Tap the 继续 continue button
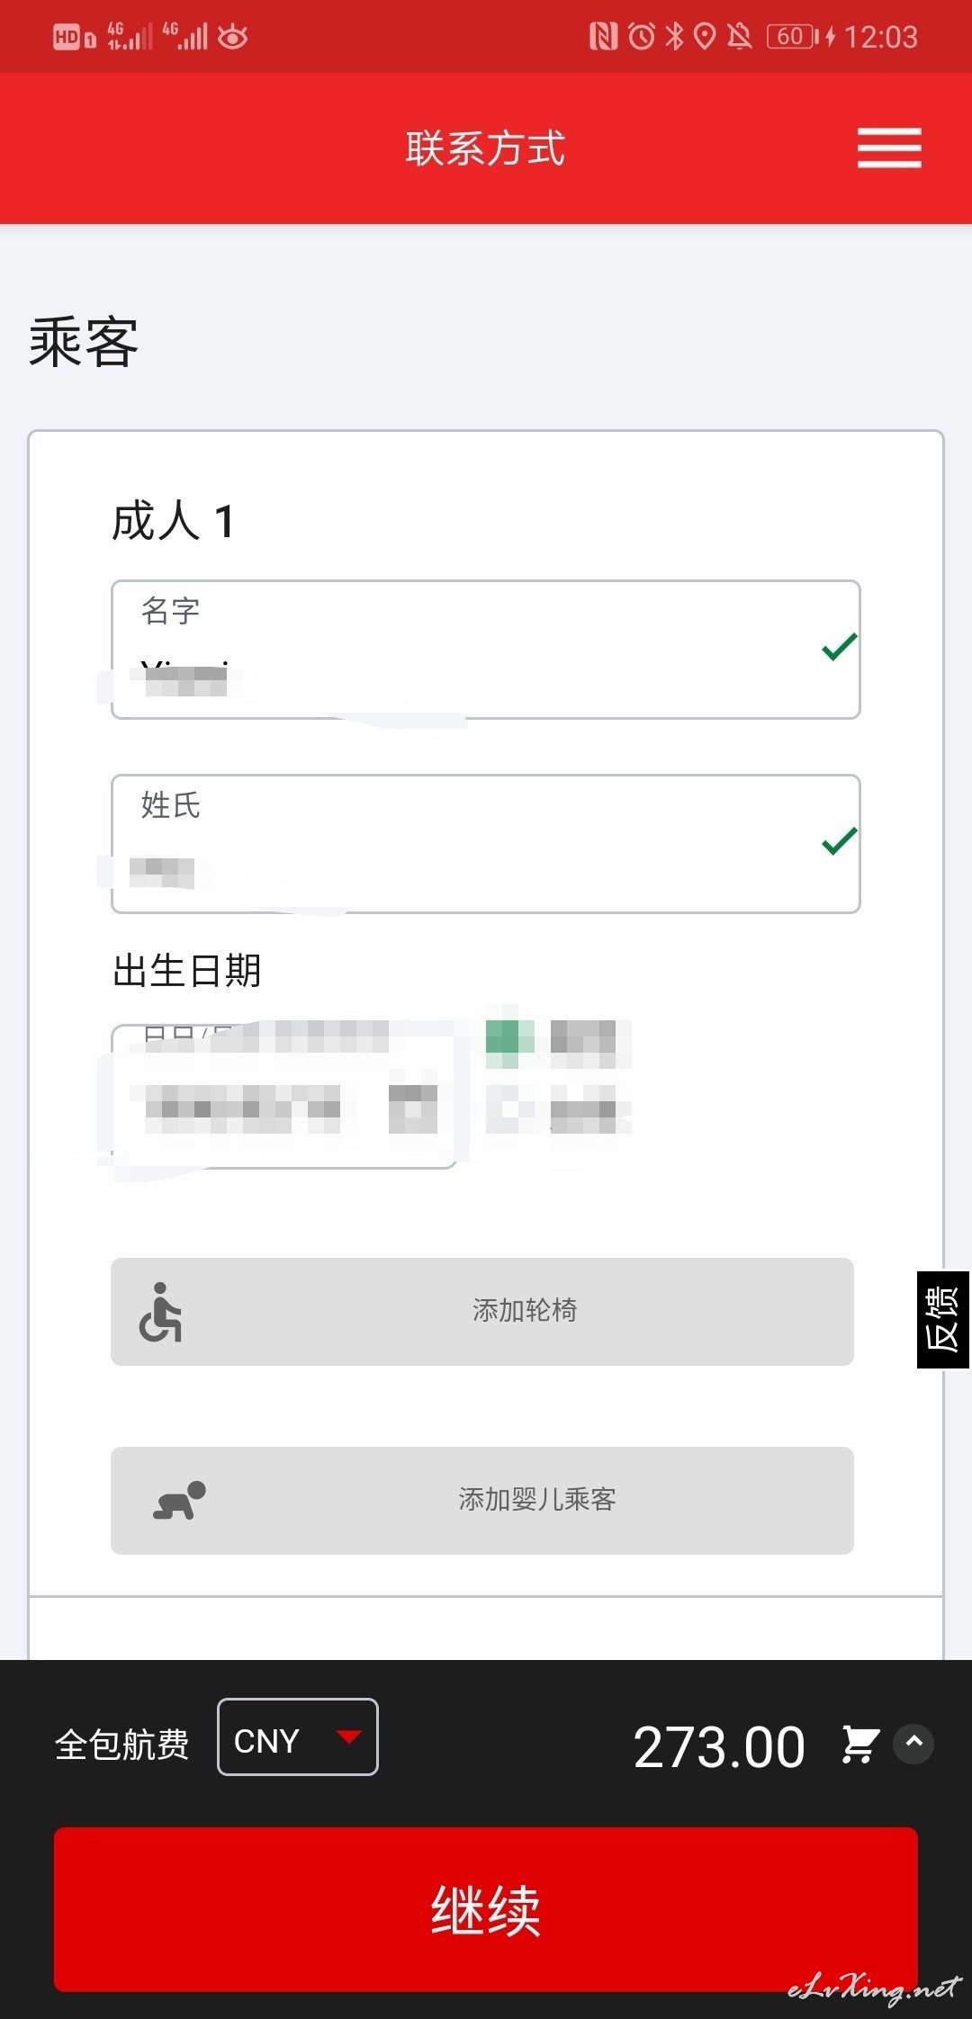 click(x=486, y=1909)
